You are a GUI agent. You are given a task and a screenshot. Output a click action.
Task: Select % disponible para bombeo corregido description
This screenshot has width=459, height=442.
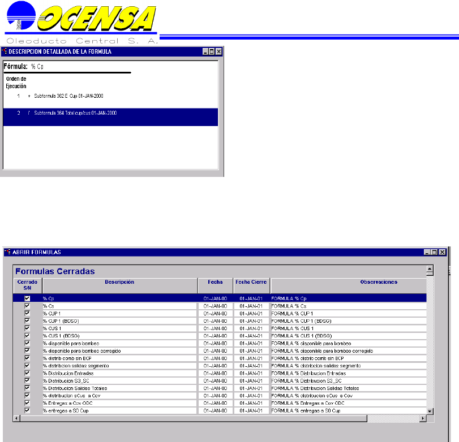(x=120, y=350)
